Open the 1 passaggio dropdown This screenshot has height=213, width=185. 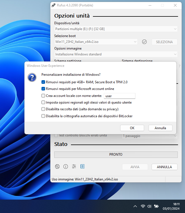point(150,136)
